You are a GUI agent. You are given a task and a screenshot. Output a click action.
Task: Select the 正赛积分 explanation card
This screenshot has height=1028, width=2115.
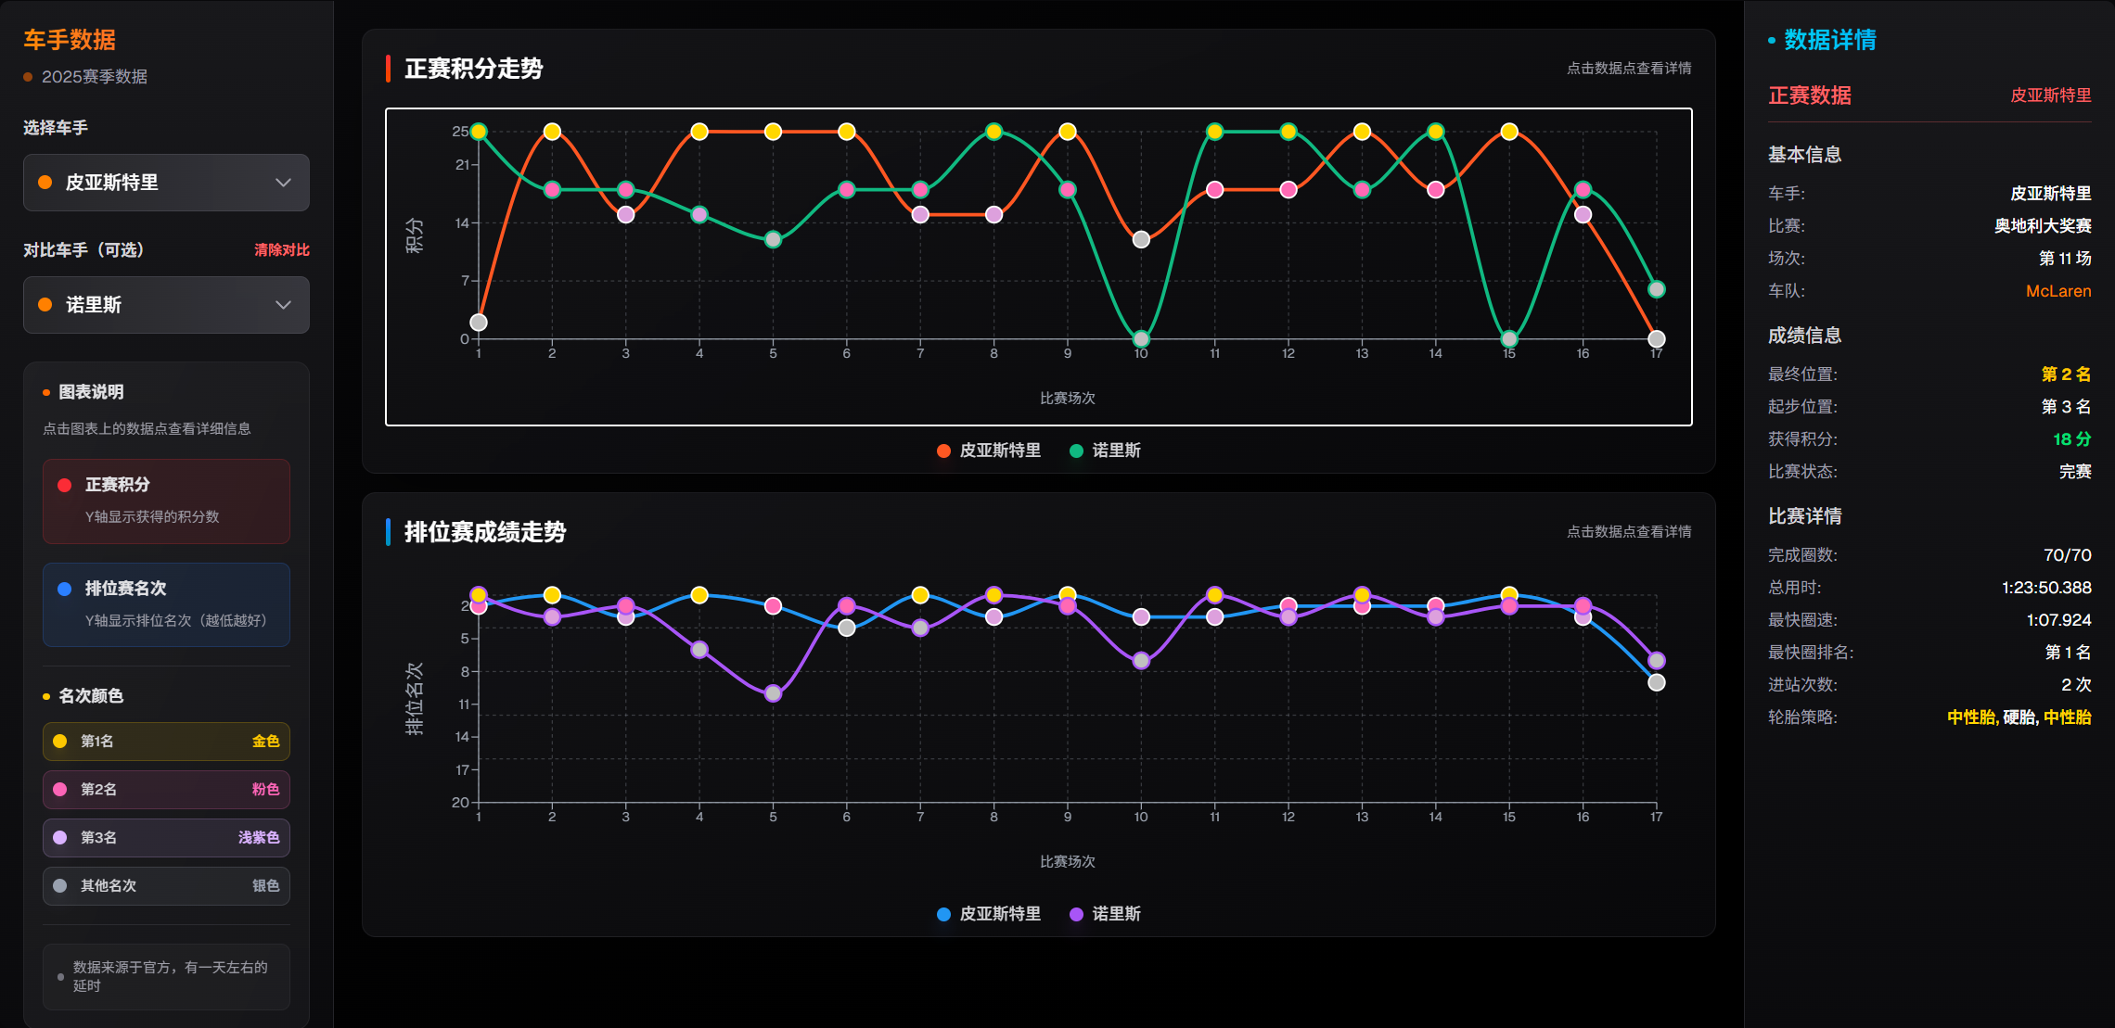pos(166,501)
